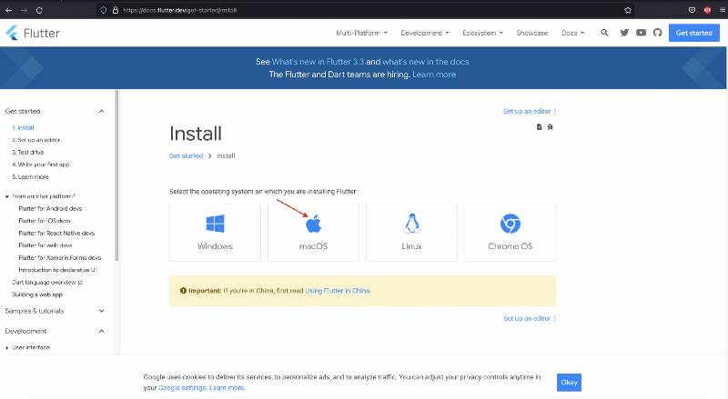Click the sidebar vertical scrollbar
The image size is (728, 399).
pyautogui.click(x=117, y=175)
